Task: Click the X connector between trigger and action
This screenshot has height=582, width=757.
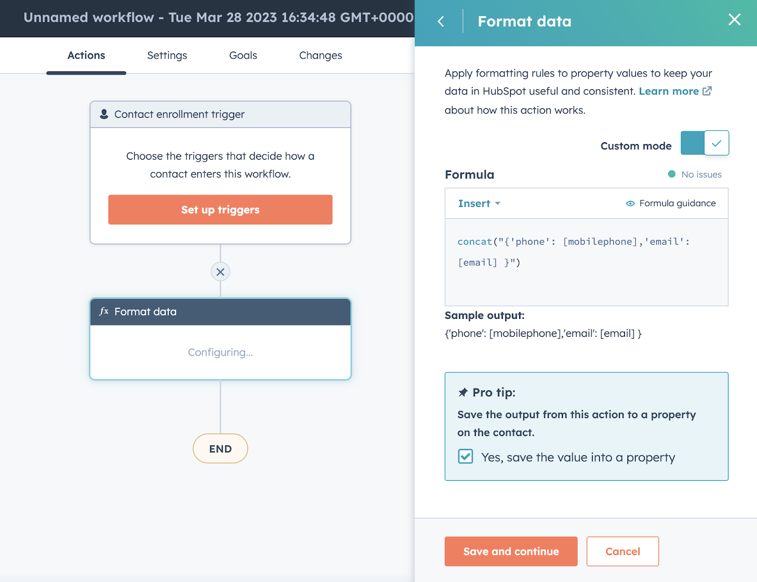Action: pos(220,272)
